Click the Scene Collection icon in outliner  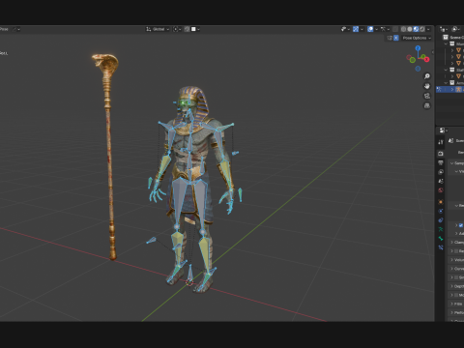pyautogui.click(x=446, y=38)
